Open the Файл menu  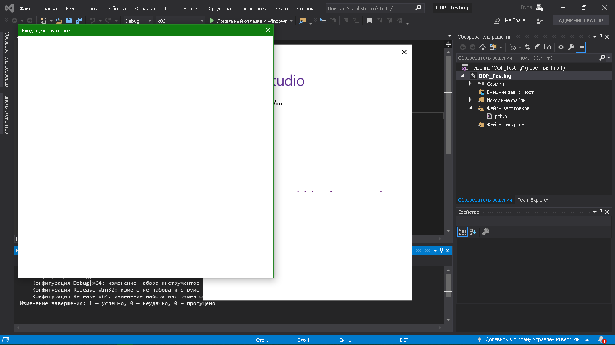click(25, 8)
